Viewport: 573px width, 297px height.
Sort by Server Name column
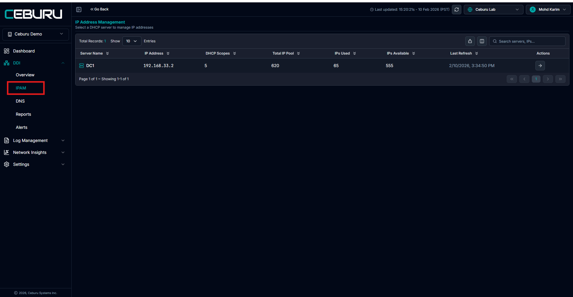[94, 53]
